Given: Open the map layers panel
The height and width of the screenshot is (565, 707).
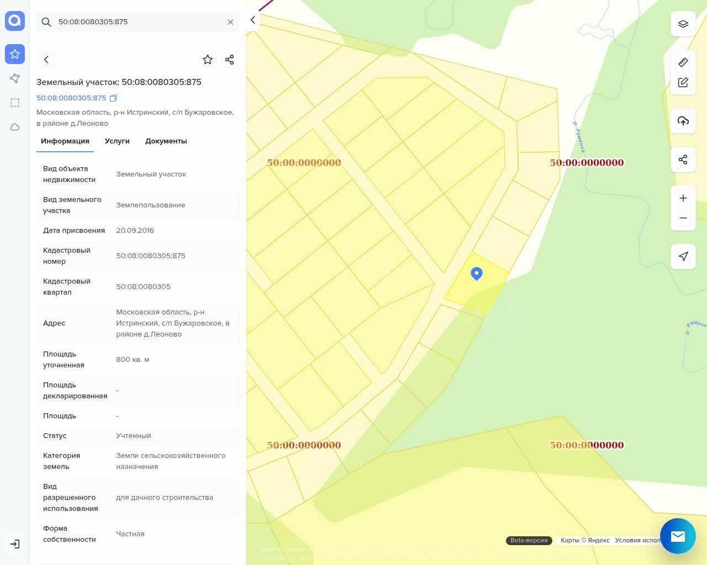Looking at the screenshot, I should [683, 24].
